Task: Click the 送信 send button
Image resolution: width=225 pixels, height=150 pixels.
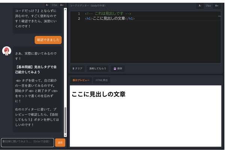Action: (x=60, y=142)
